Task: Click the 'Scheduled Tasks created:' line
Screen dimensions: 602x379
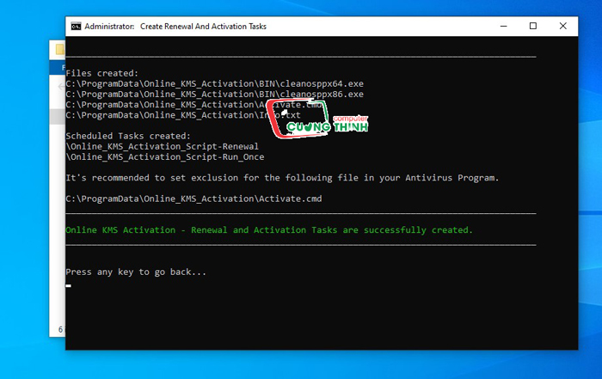Action: point(128,136)
